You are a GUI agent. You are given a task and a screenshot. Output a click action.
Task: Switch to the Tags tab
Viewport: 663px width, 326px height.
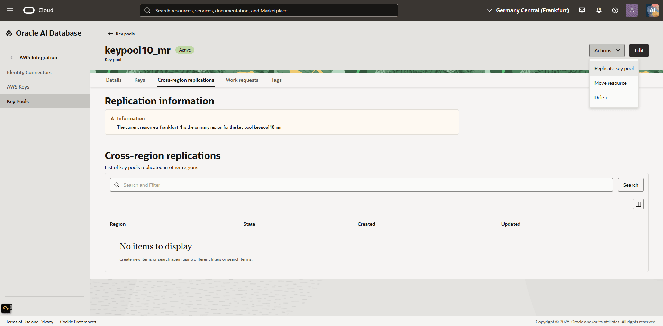[x=276, y=80]
